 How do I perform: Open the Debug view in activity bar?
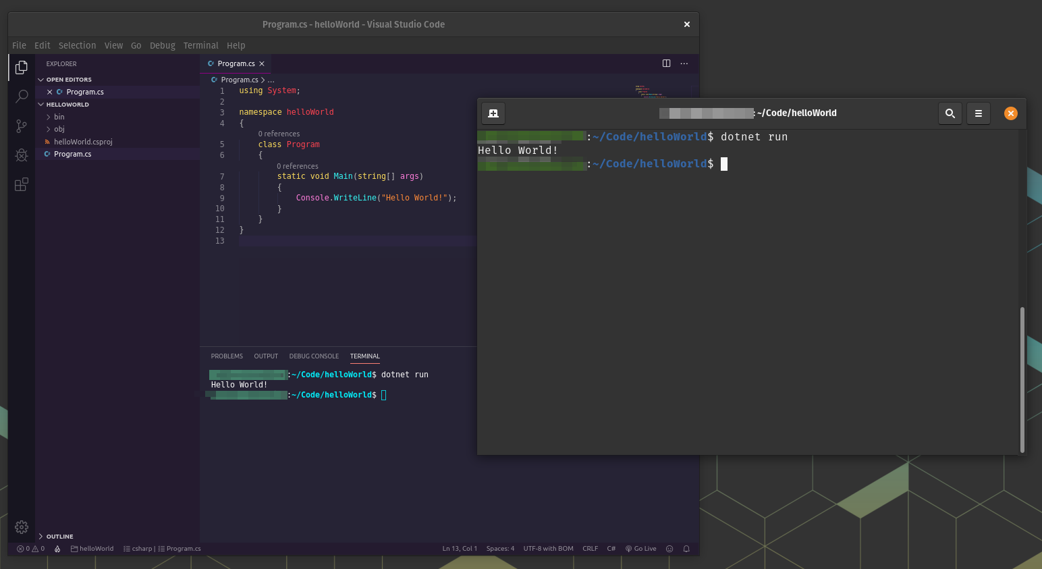[22, 155]
